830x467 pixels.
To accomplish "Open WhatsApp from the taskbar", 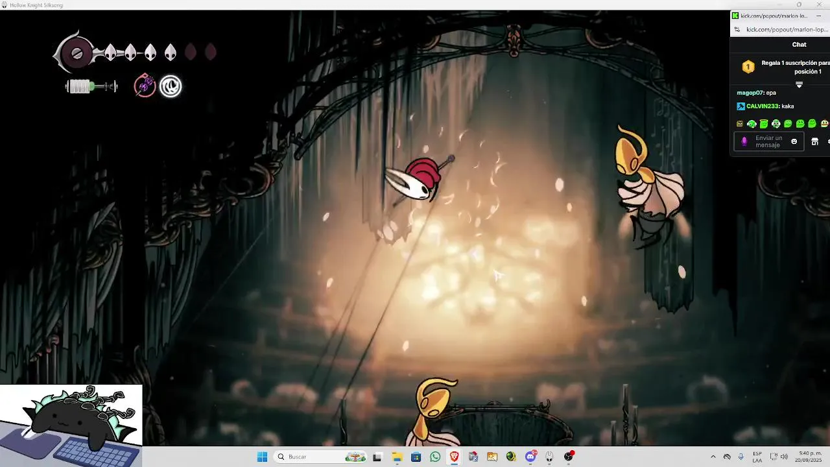I will 435,457.
